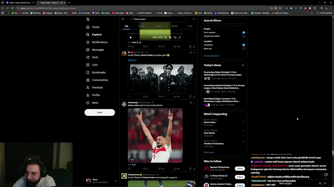Switch to the Latest tab
Viewport: 334px width, 187px height.
pos(141,26)
